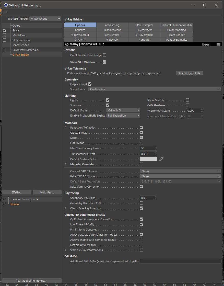Open Motore Render dropdown
The height and width of the screenshot is (286, 224).
click(45, 19)
